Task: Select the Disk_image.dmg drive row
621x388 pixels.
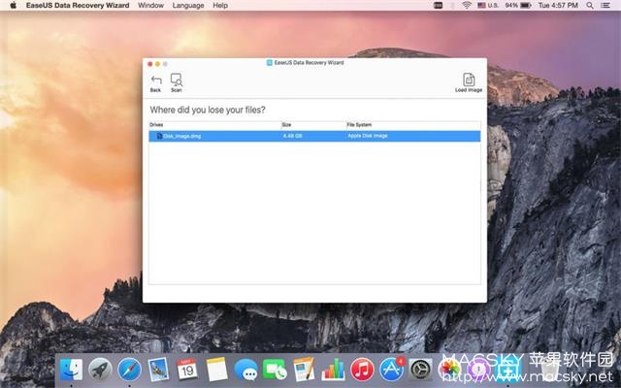Action: (314, 136)
